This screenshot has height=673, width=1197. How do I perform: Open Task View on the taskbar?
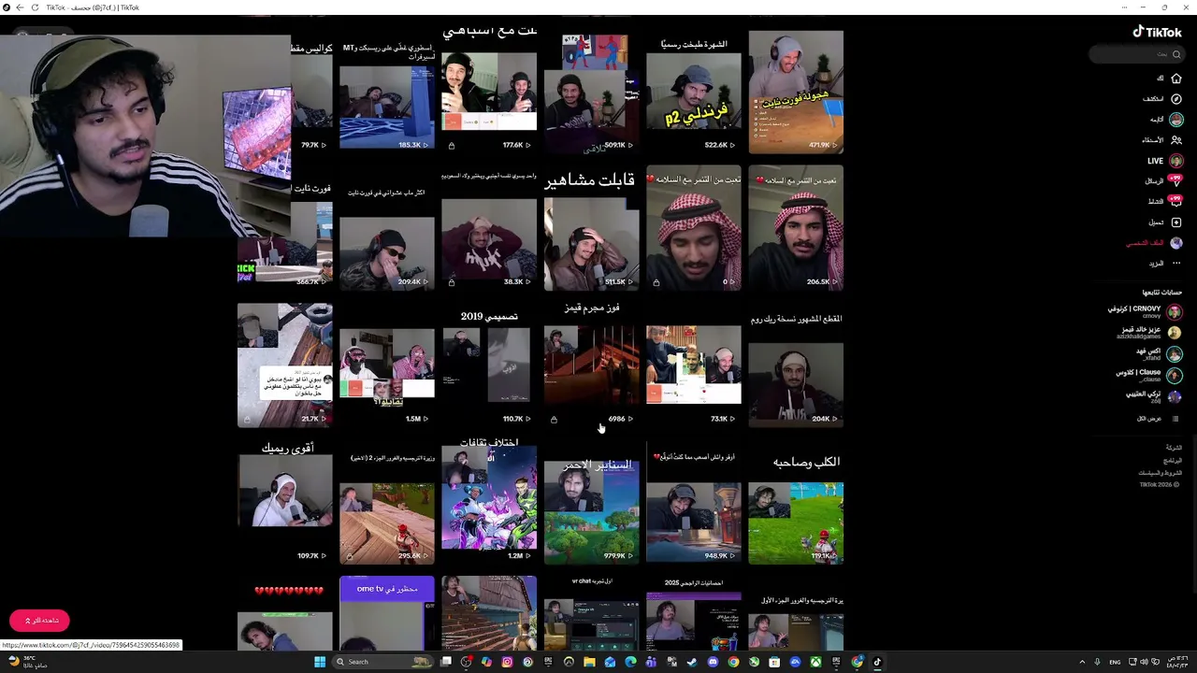[447, 662]
